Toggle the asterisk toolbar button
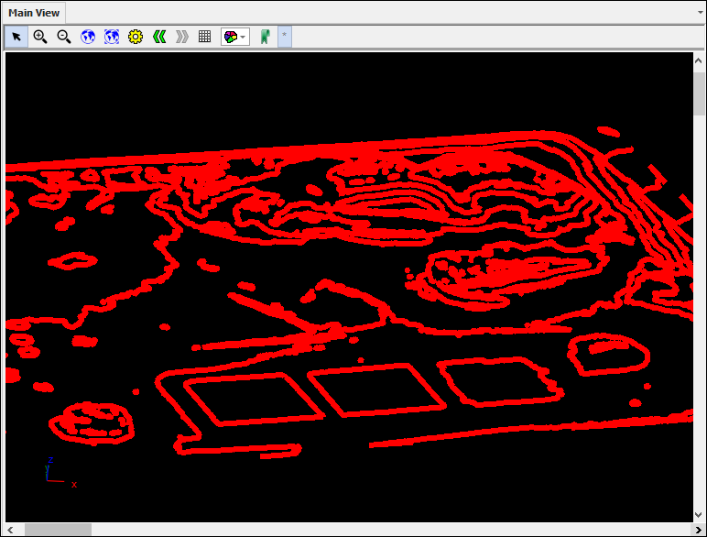This screenshot has height=537, width=707. click(x=284, y=37)
